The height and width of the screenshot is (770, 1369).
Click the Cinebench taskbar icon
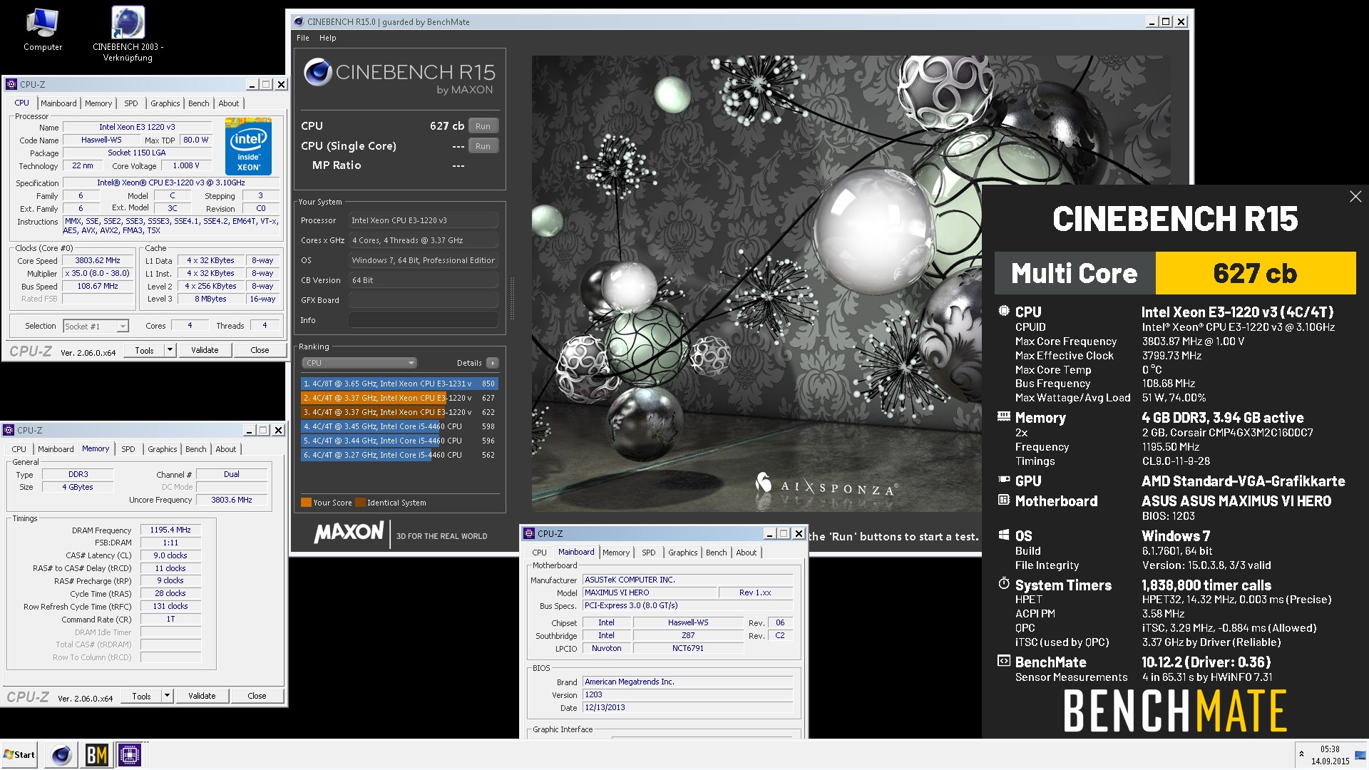click(61, 754)
